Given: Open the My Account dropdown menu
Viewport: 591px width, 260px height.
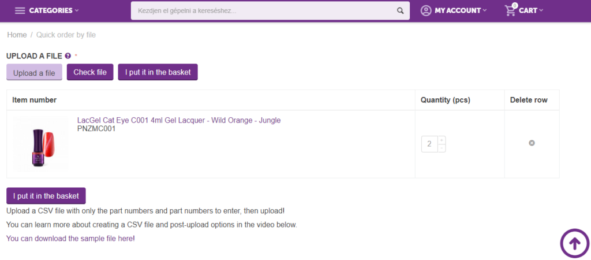Looking at the screenshot, I should 460,10.
